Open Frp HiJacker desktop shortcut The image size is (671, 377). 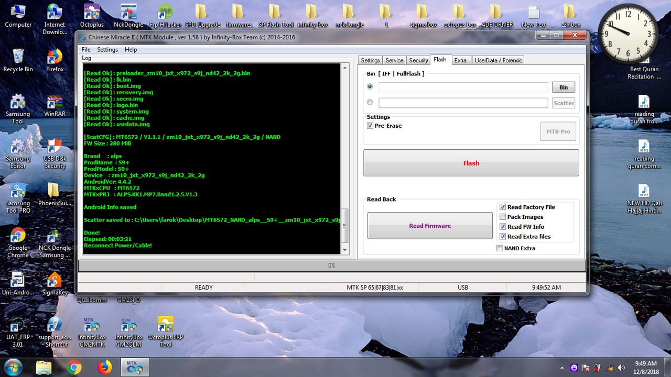tap(165, 16)
